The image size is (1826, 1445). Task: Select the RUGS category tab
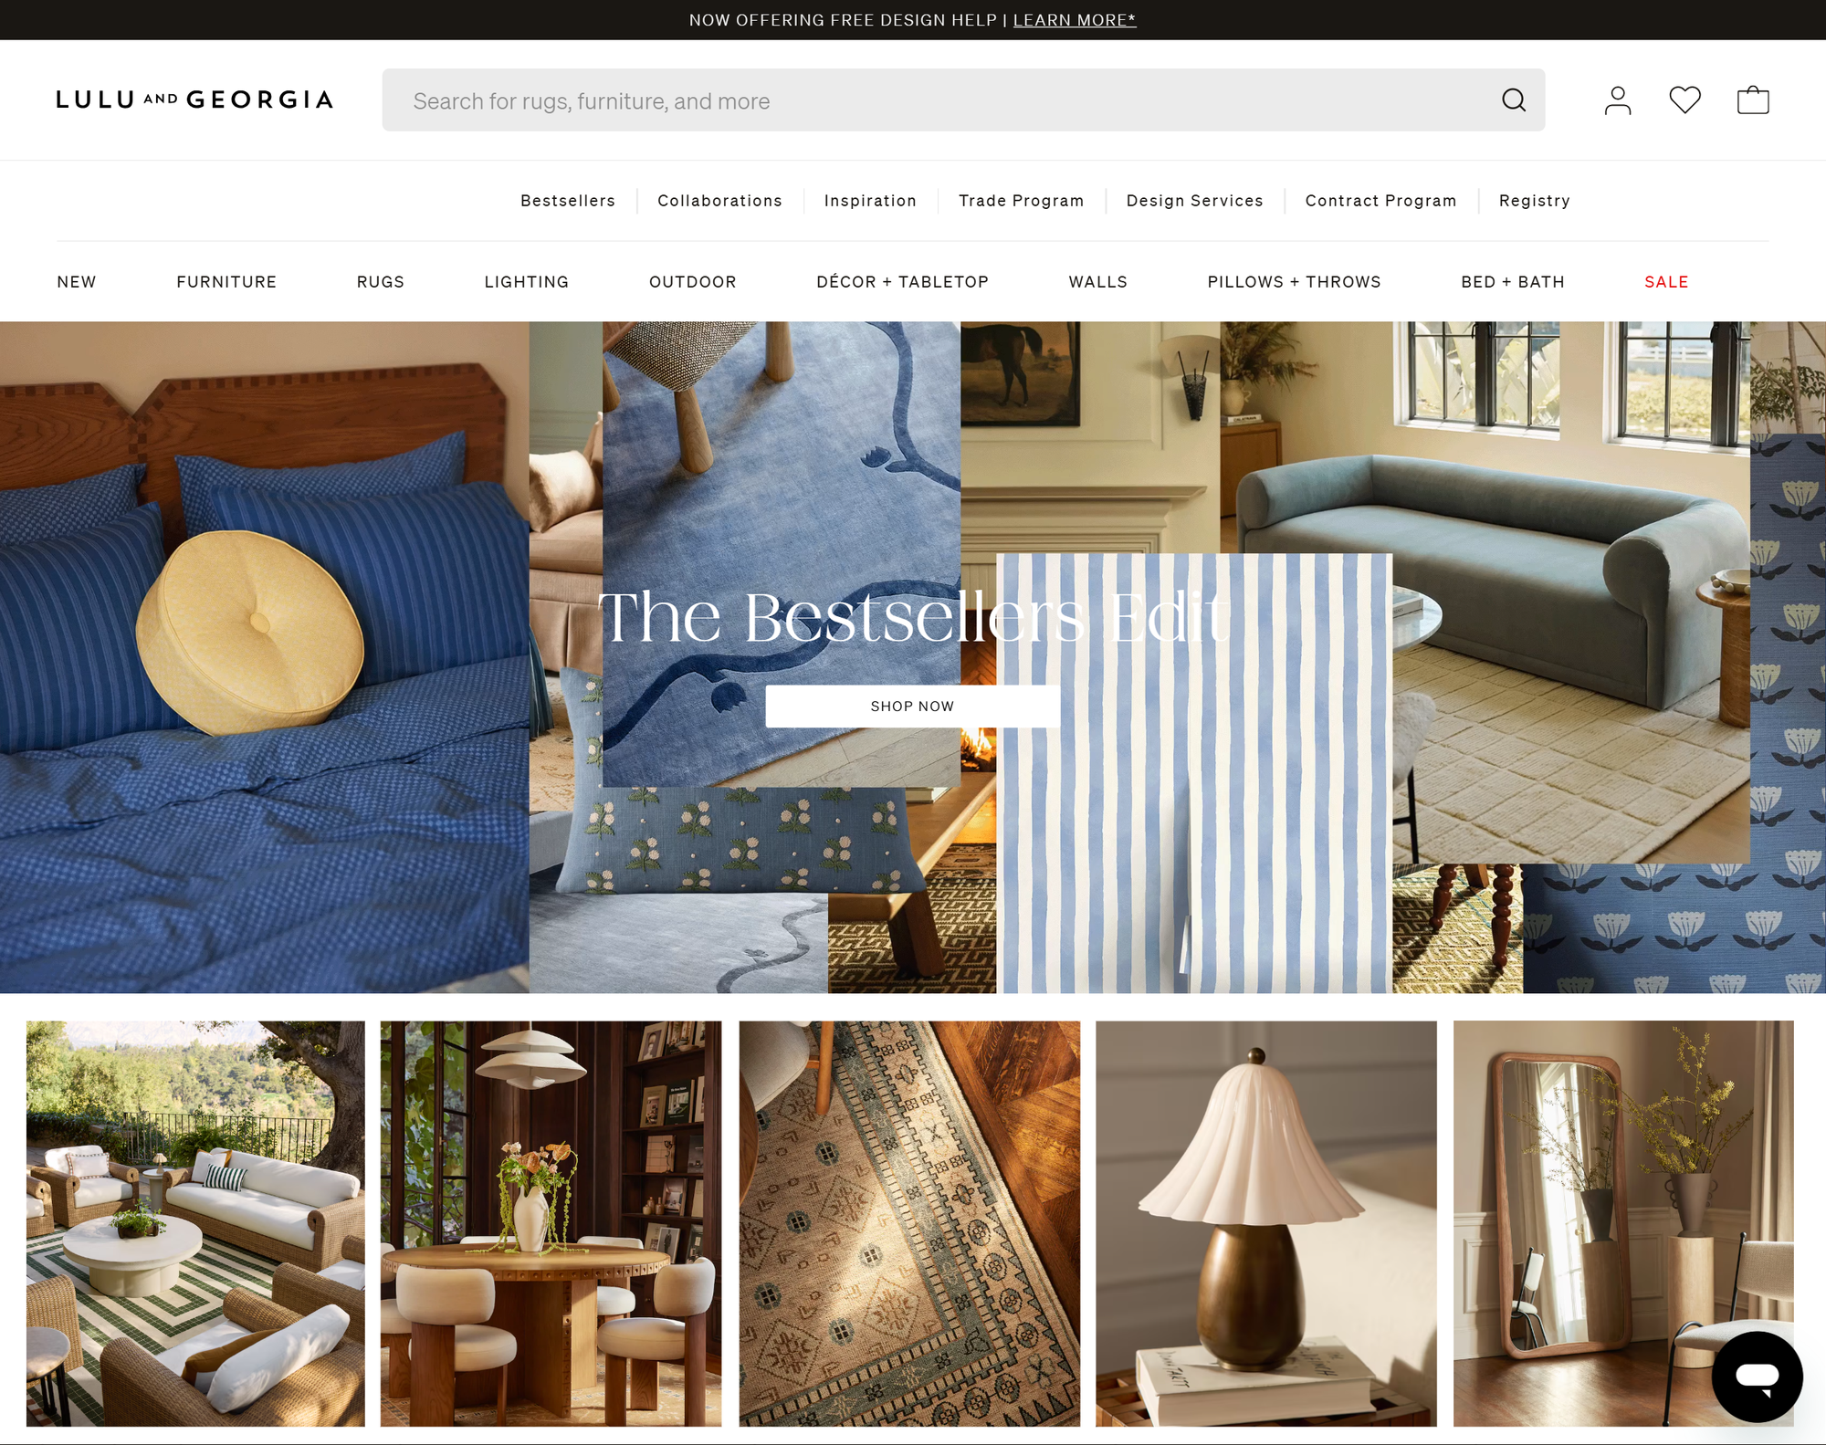(380, 282)
